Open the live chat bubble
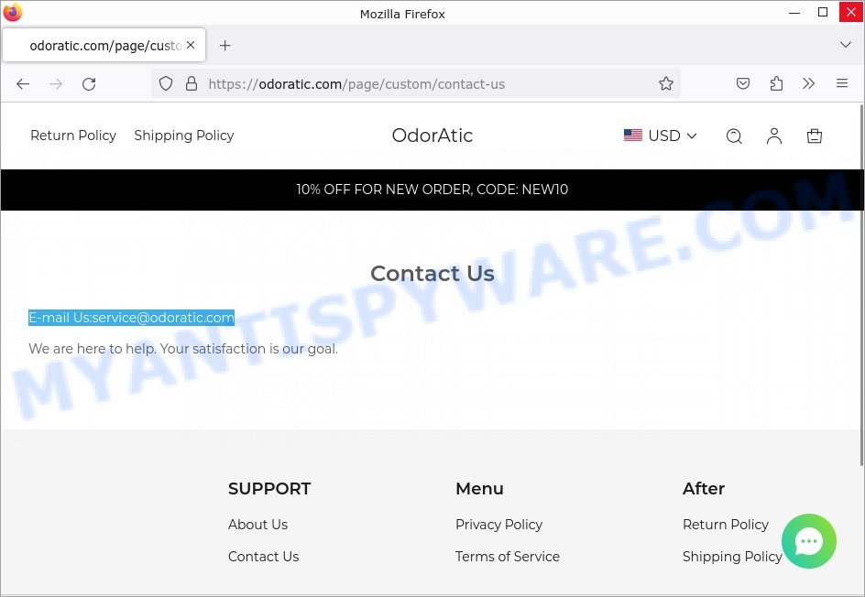The height and width of the screenshot is (597, 865). pyautogui.click(x=809, y=541)
